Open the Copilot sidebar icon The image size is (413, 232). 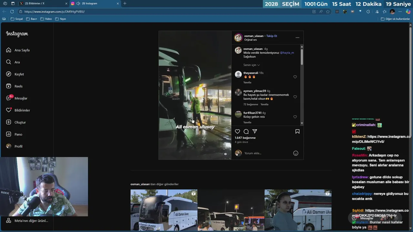point(408,12)
